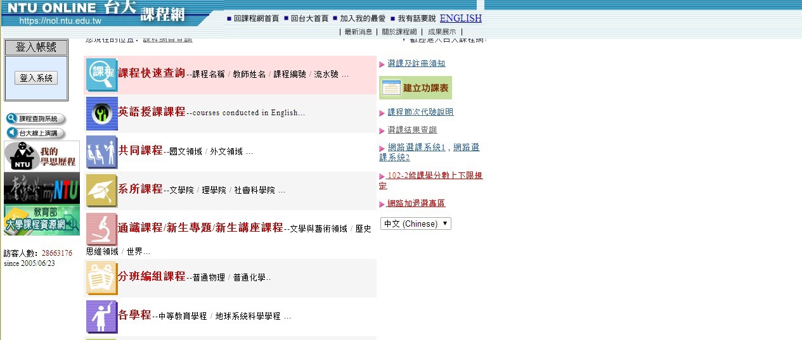Open the 共同課程 heading link

(141, 150)
